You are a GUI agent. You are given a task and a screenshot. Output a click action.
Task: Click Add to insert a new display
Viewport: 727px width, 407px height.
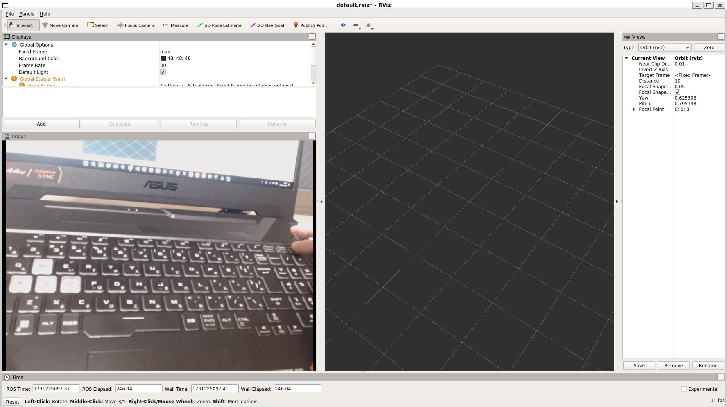click(41, 124)
